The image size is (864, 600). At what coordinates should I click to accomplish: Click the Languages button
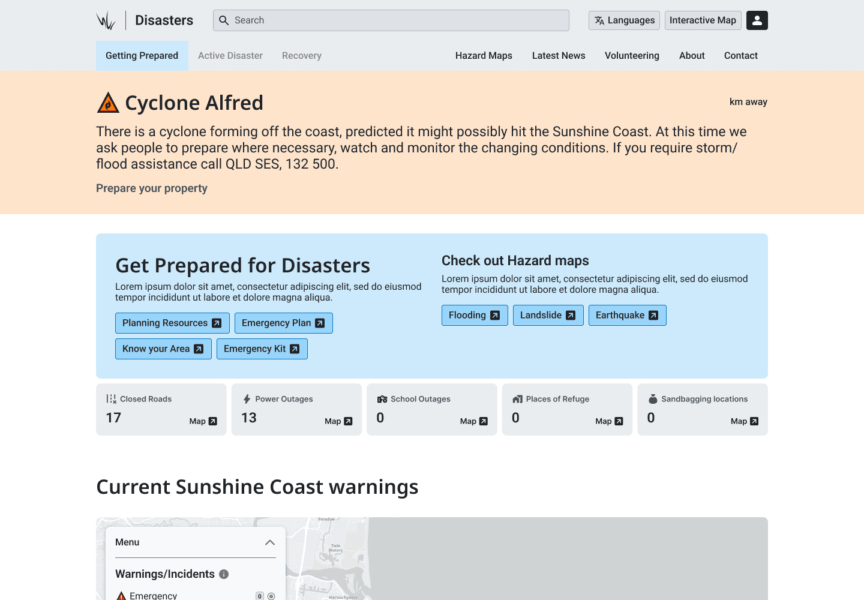[x=624, y=20]
